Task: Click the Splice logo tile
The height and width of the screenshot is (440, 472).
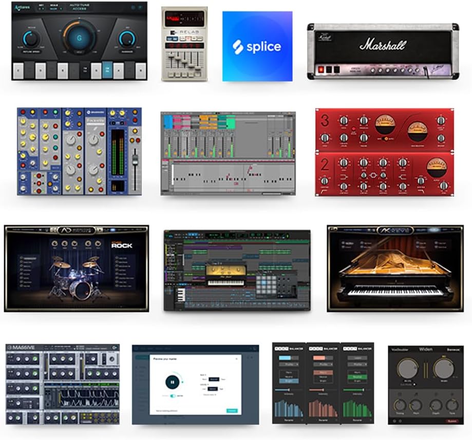Action: (x=257, y=46)
